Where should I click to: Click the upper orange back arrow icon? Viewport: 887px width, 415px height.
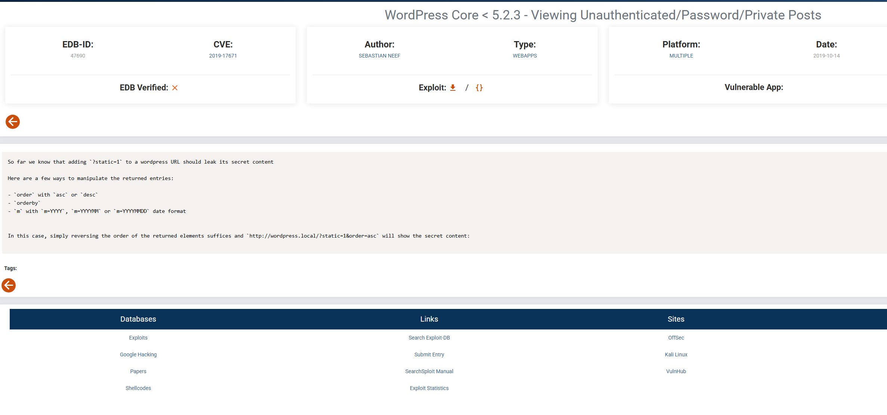point(13,122)
